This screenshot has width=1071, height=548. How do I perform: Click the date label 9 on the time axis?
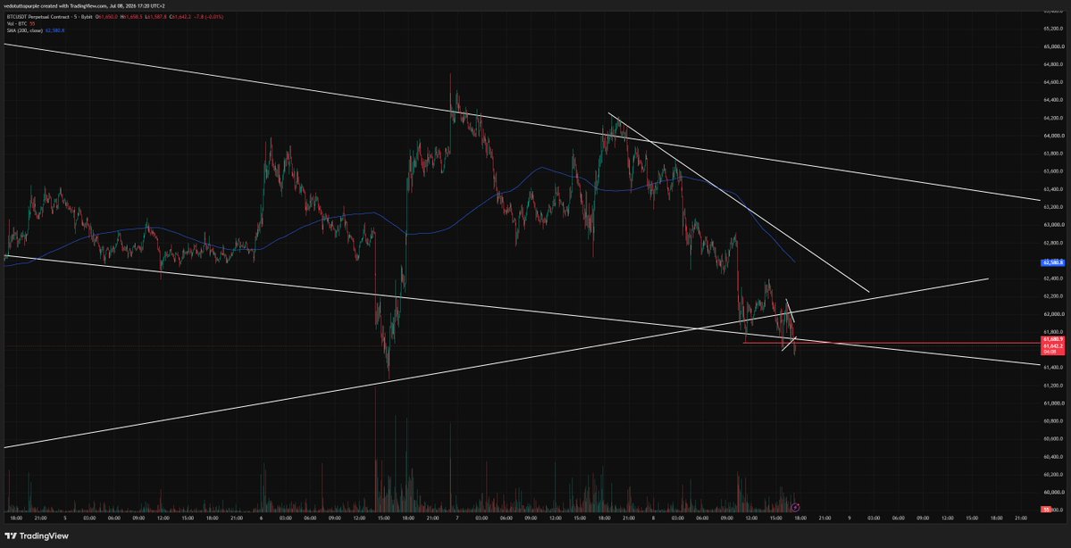tap(849, 519)
